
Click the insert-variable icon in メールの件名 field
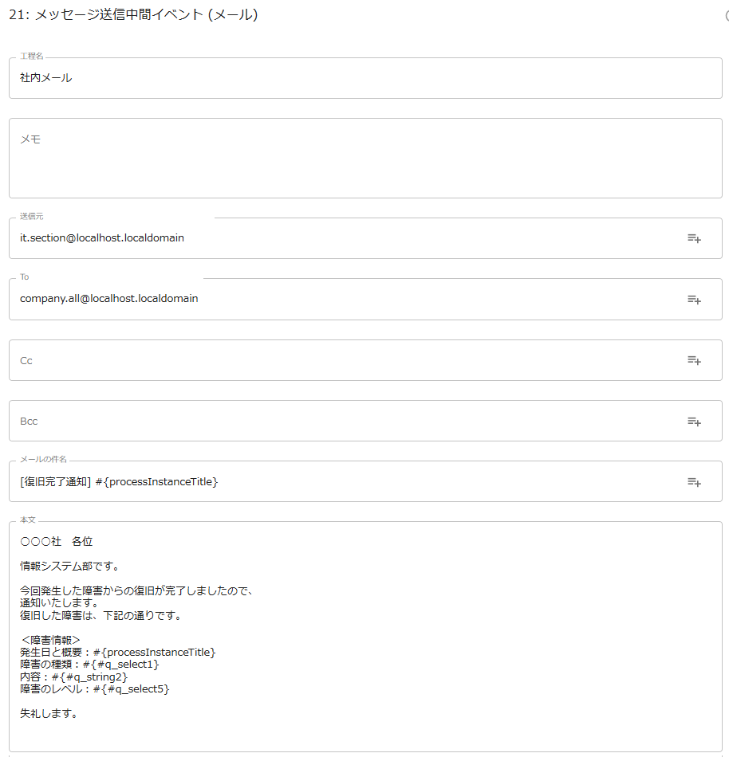(694, 482)
